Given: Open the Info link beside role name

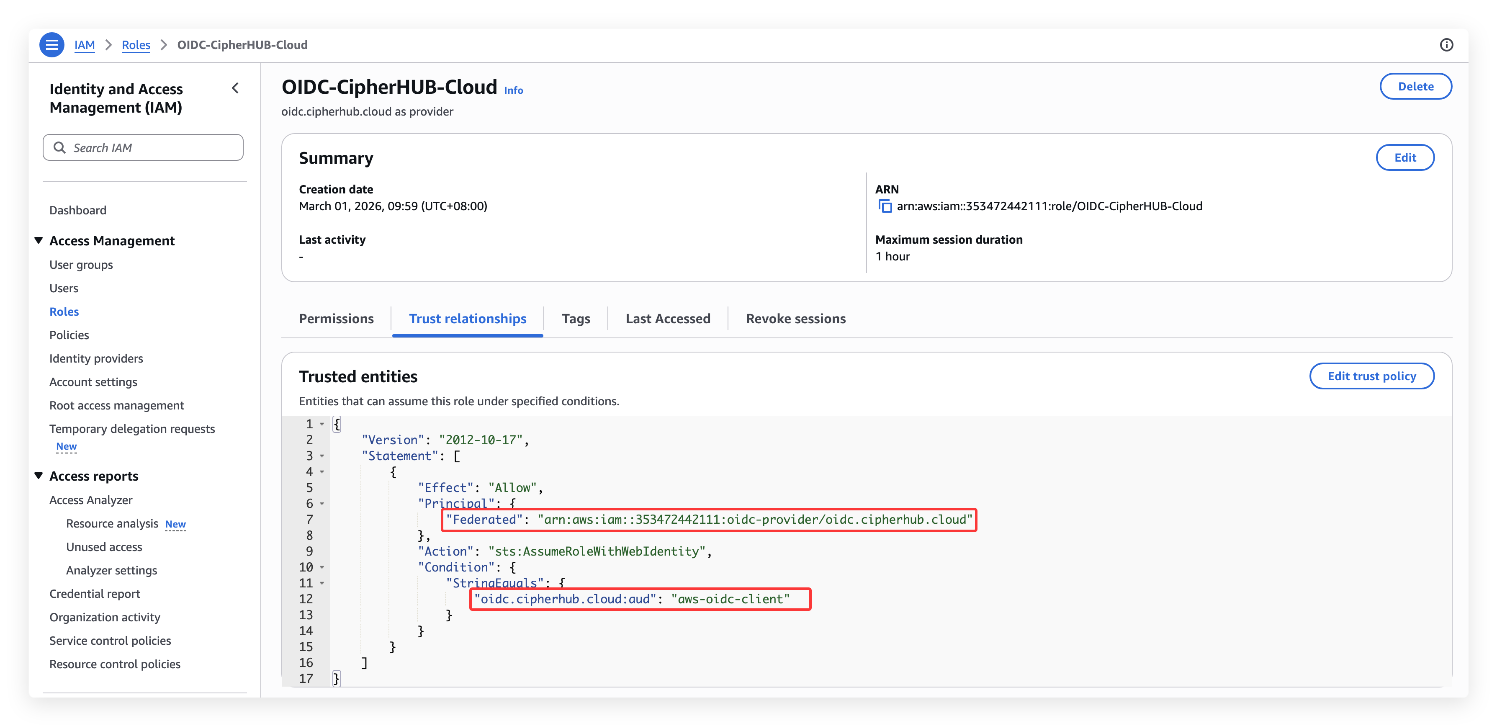Looking at the screenshot, I should 513,91.
